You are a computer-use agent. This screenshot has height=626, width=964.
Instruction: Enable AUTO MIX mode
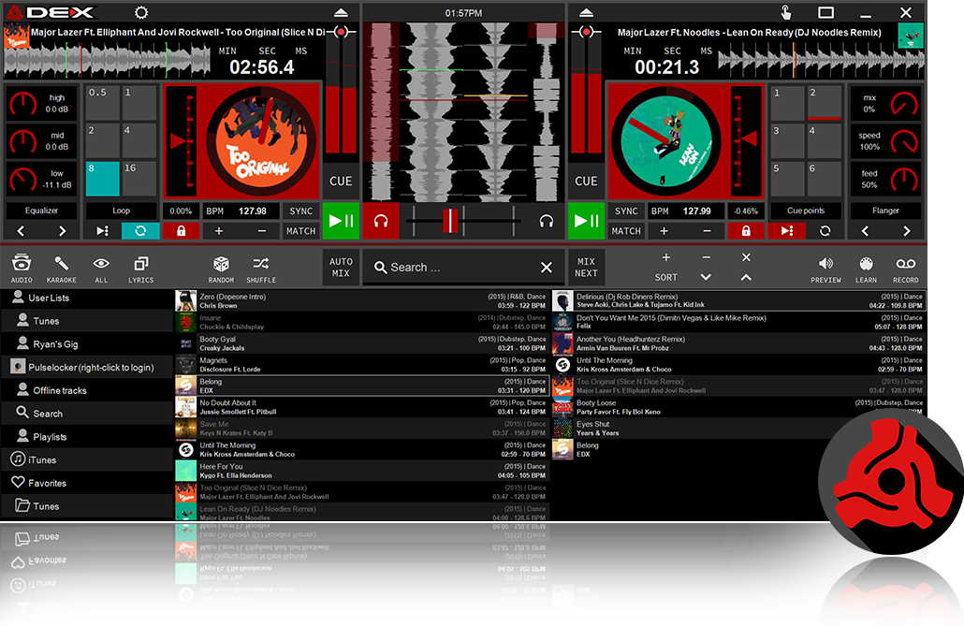point(341,267)
